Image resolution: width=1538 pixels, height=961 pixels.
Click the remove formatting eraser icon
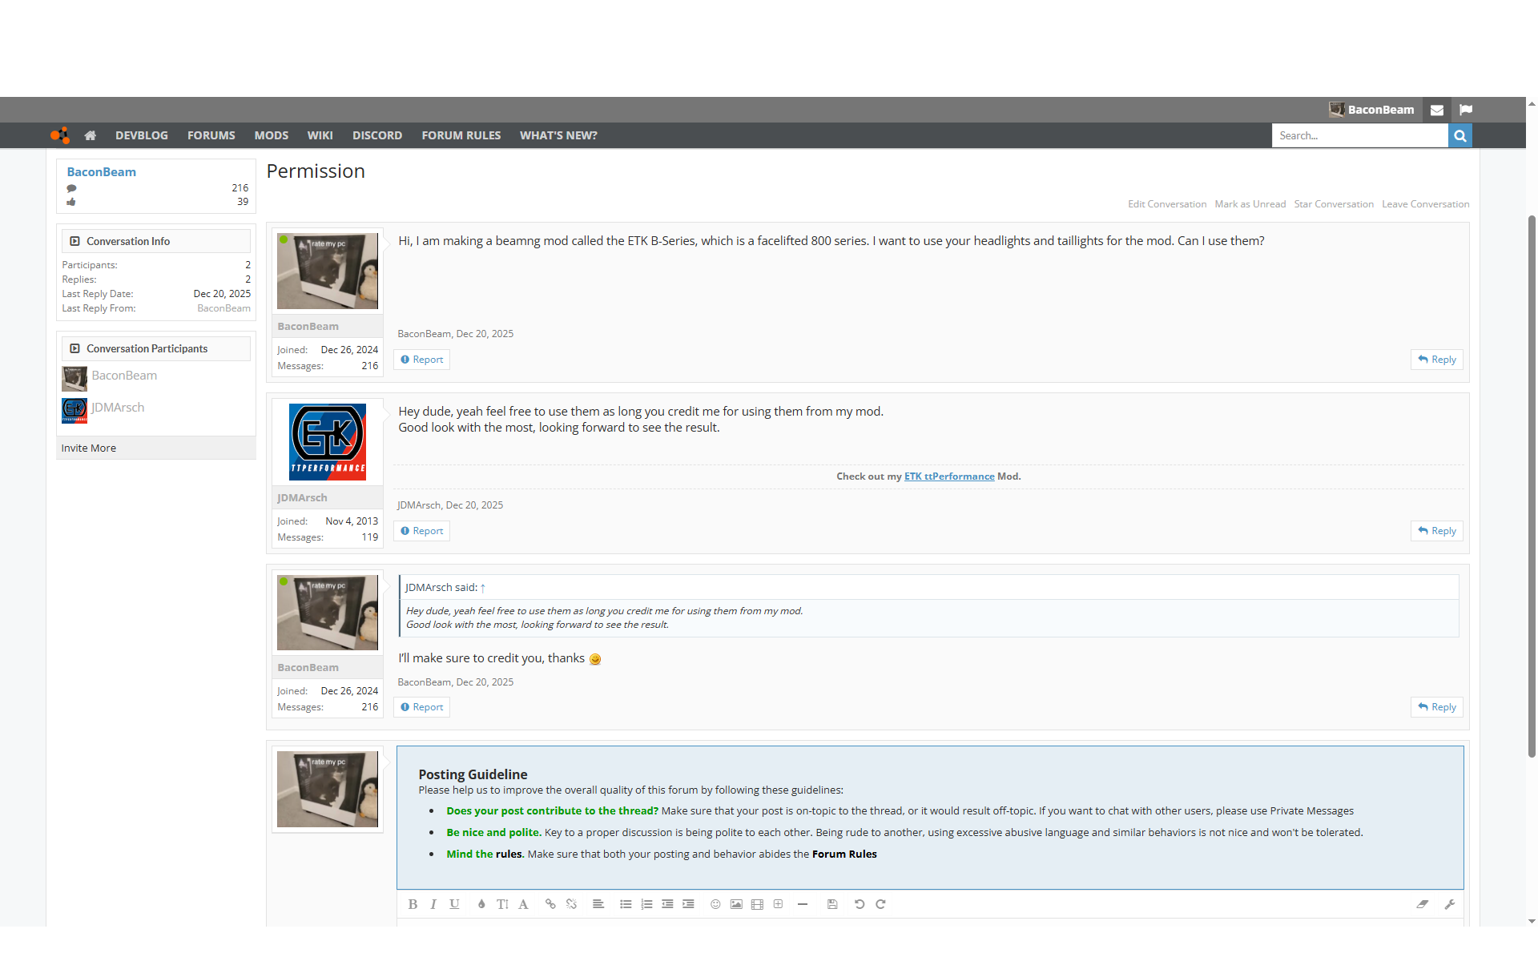pos(1423,904)
